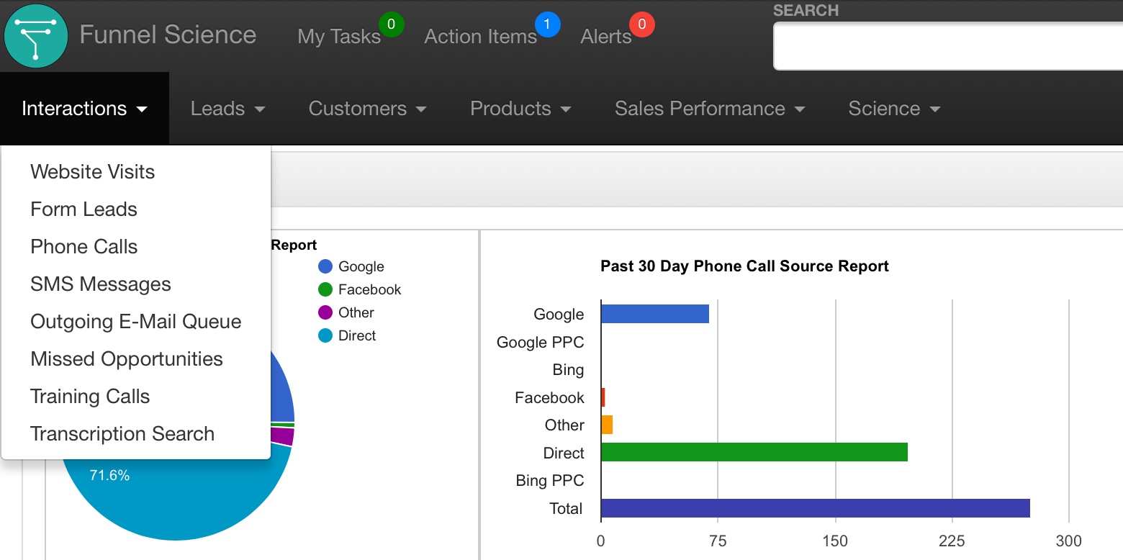This screenshot has width=1123, height=560.
Task: Click the Bing PPC axis label
Action: click(550, 481)
